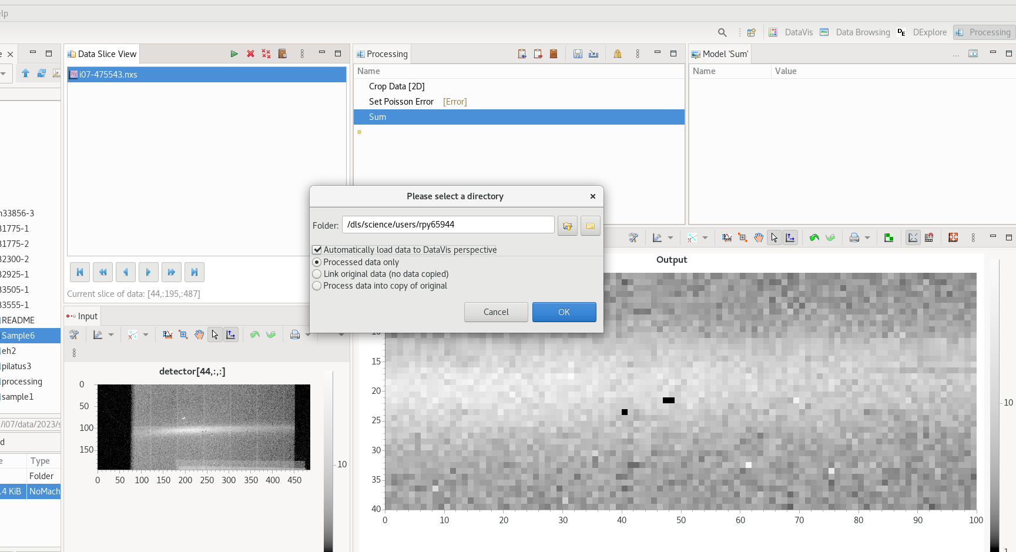Expand the Input region tools dropdown arrow

(146, 335)
